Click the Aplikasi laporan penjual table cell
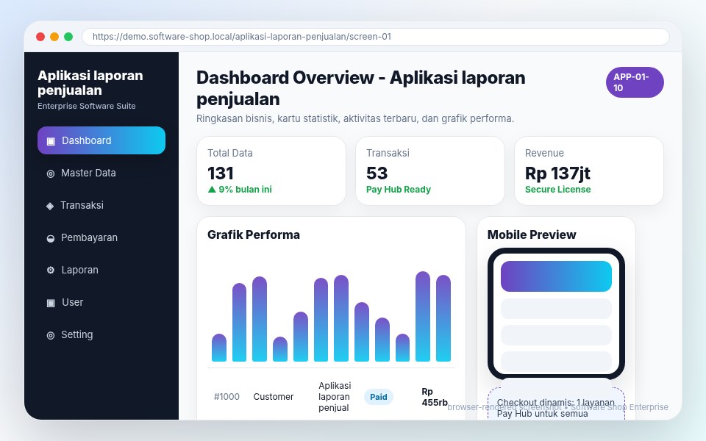This screenshot has width=706, height=441. tap(335, 397)
